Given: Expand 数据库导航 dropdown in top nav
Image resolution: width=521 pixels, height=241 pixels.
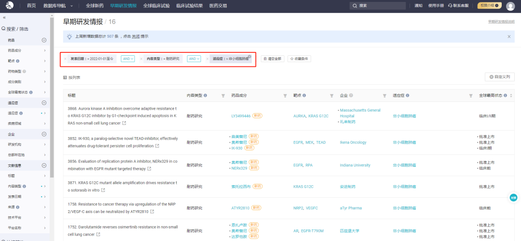Looking at the screenshot, I should (58, 6).
